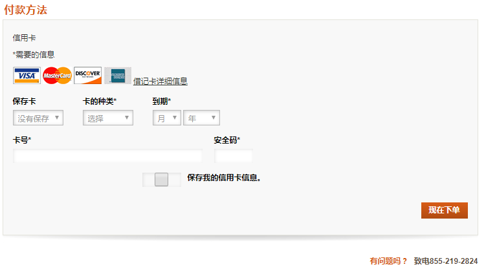
Task: Open the 卡的种类 card type dropdown
Action: tap(108, 118)
